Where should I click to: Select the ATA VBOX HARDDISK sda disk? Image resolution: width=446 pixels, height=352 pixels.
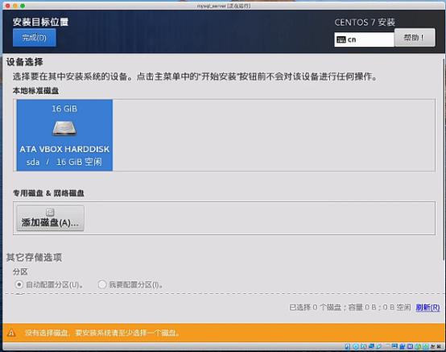[x=64, y=135]
